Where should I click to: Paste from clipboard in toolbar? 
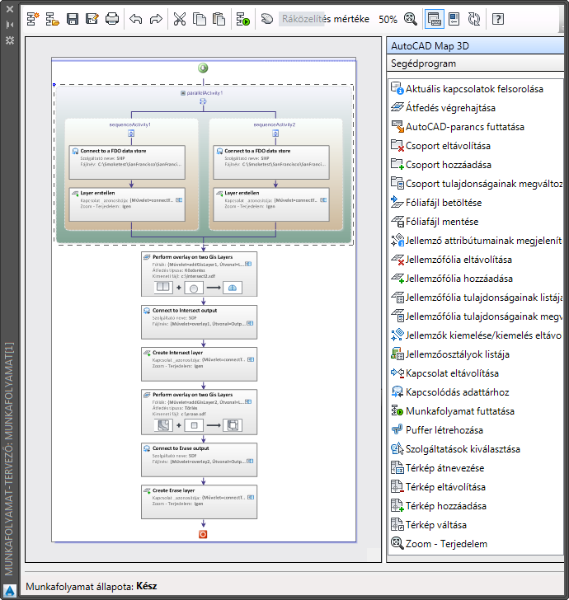[219, 19]
